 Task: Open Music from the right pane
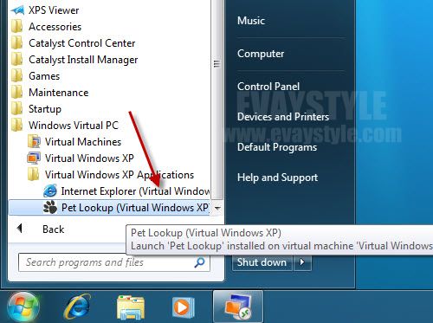click(x=251, y=21)
